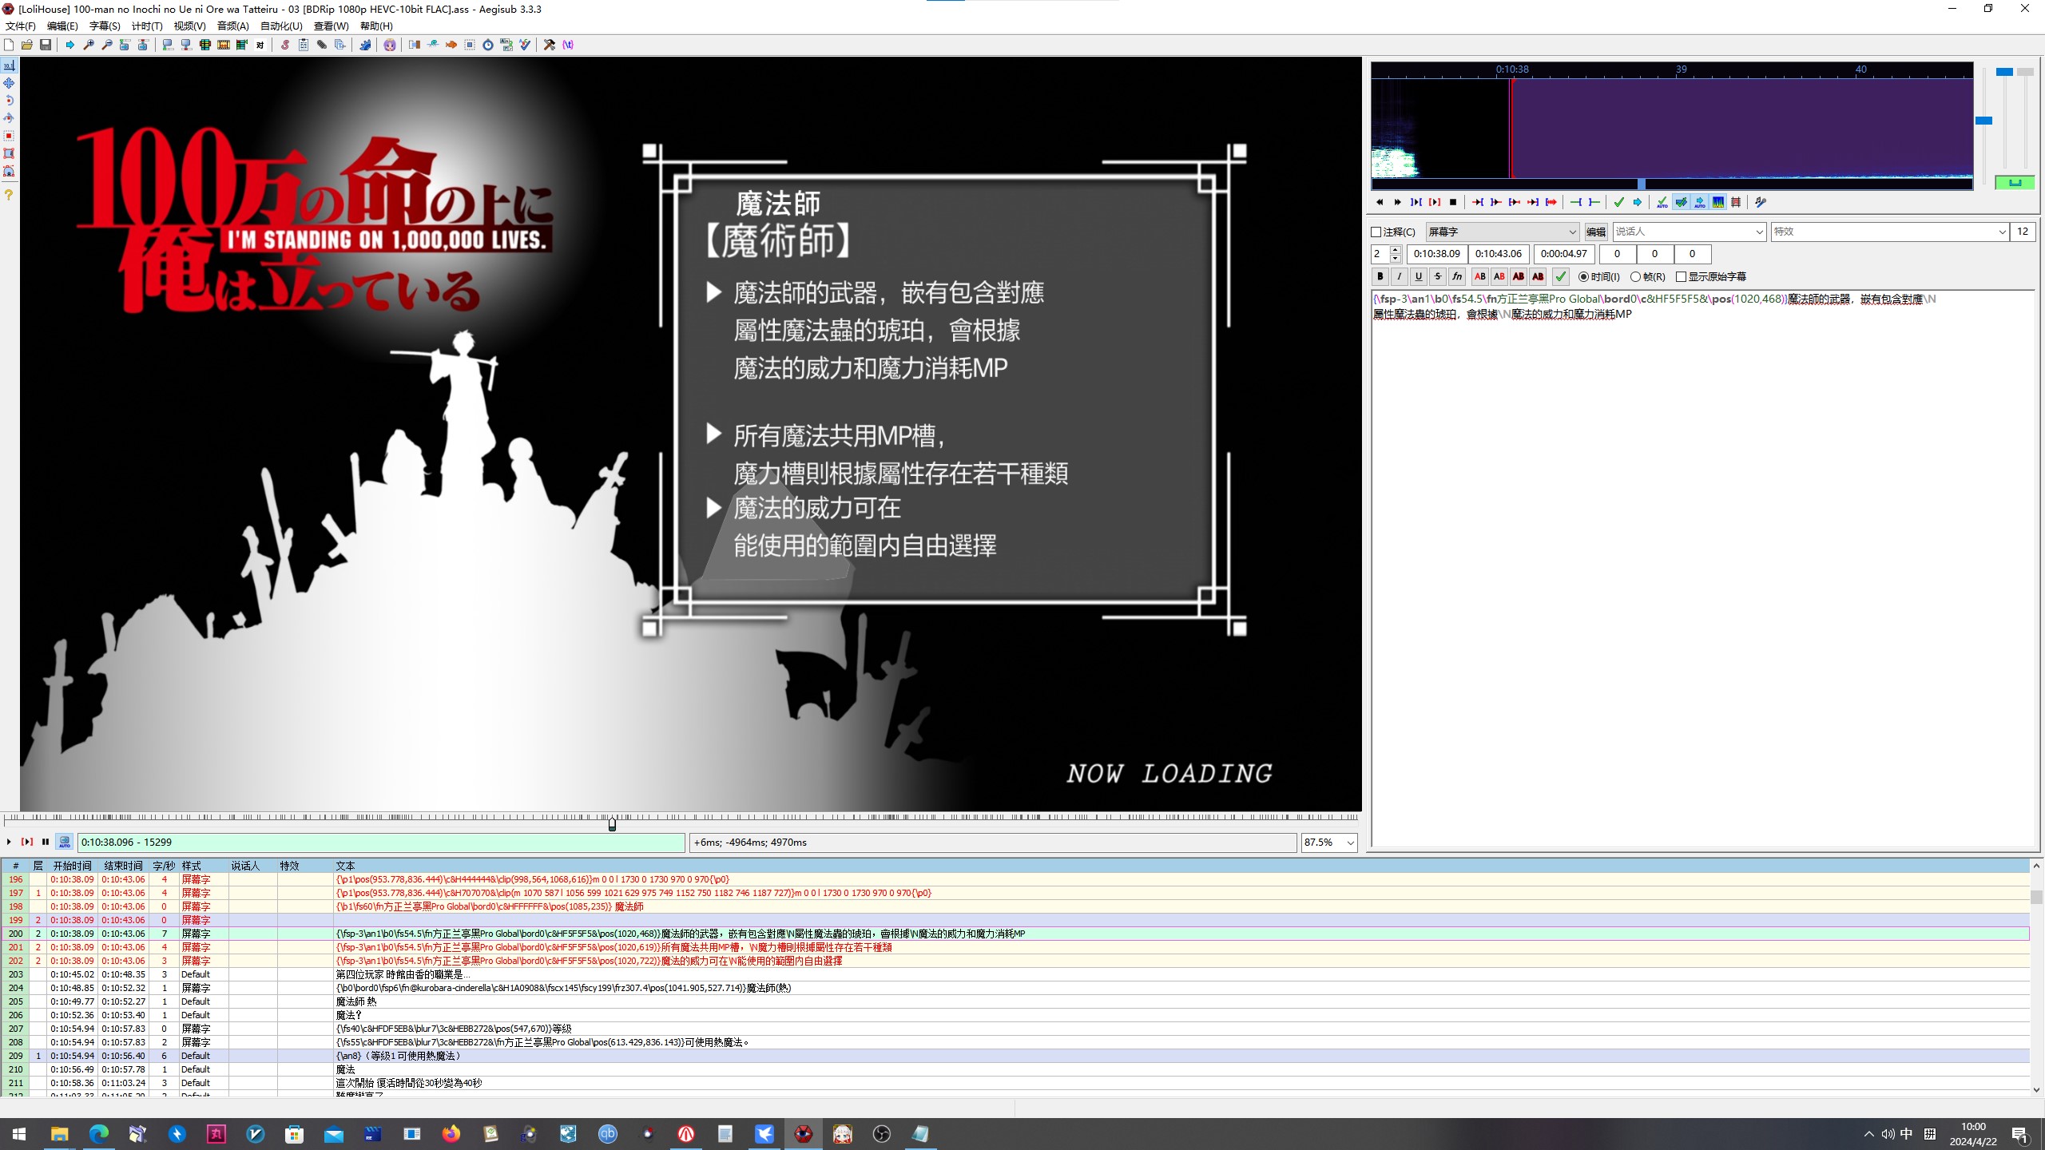The image size is (2045, 1150).
Task: Click the 编辑 style edit button
Action: click(x=1595, y=232)
